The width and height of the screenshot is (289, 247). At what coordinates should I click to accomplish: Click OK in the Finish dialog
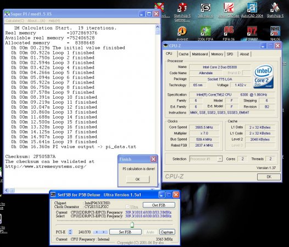[138, 179]
